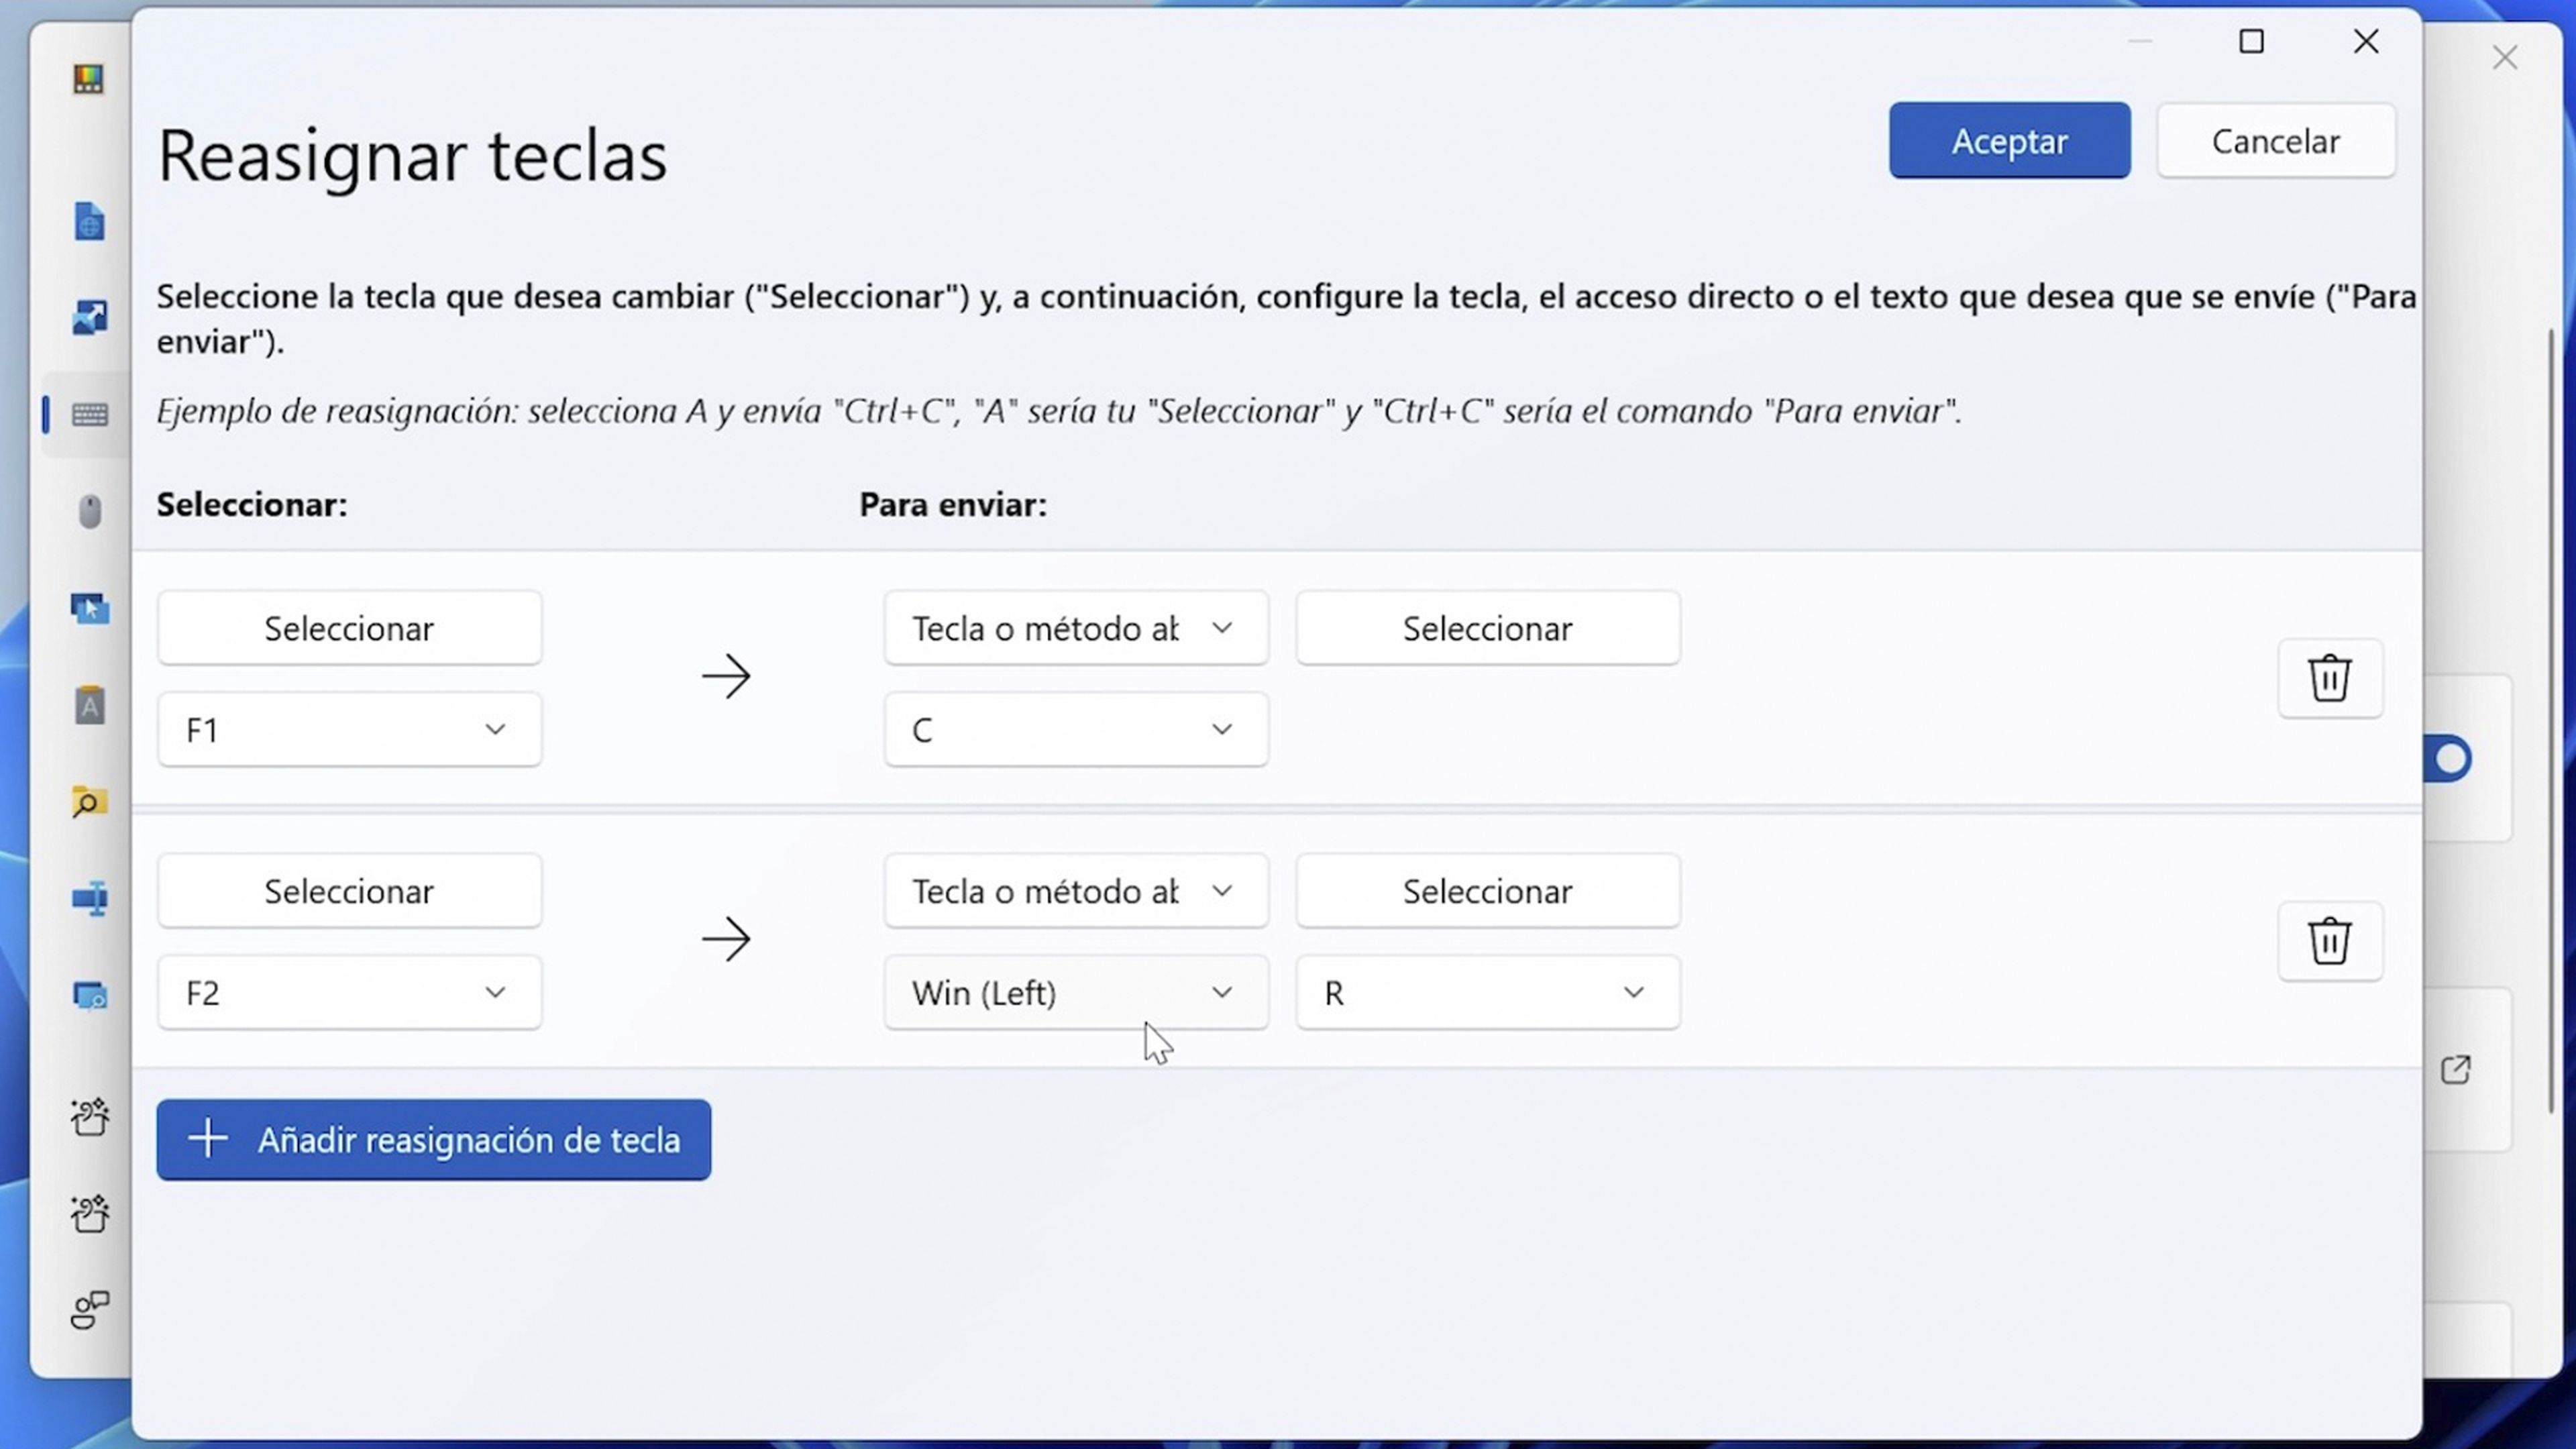Click source Seleccionar button above F2
2576x1449 pixels.
349,891
